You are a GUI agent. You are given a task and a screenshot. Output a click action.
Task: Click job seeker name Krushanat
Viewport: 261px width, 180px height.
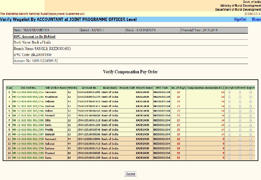click(51, 97)
